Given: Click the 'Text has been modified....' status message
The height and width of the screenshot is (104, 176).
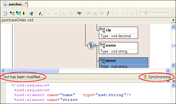Looking at the screenshot, I should tap(23, 77).
